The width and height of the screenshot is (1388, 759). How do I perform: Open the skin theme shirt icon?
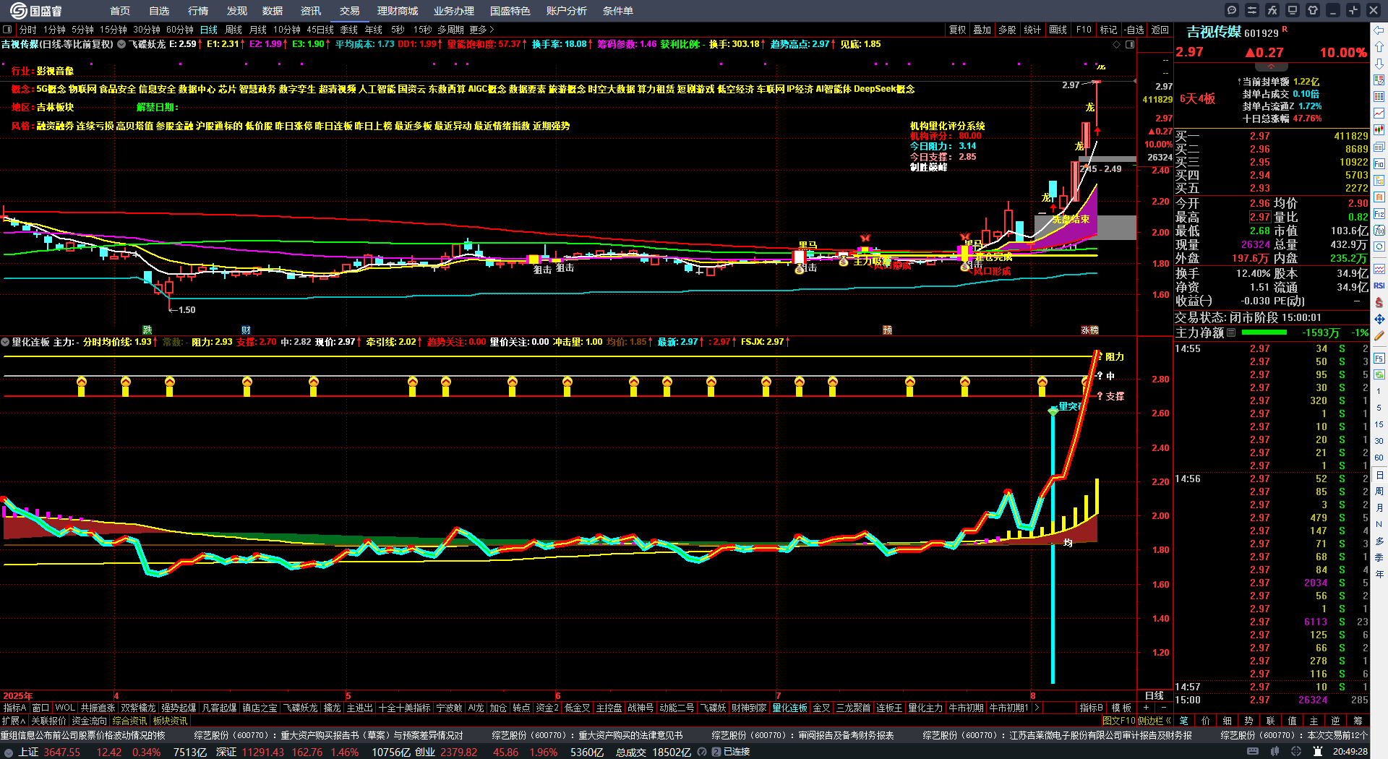pyautogui.click(x=1313, y=10)
